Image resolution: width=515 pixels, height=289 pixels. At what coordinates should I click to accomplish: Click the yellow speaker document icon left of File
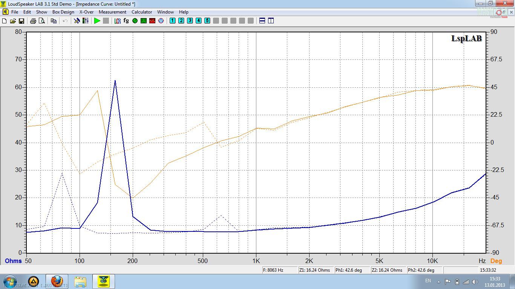5,12
